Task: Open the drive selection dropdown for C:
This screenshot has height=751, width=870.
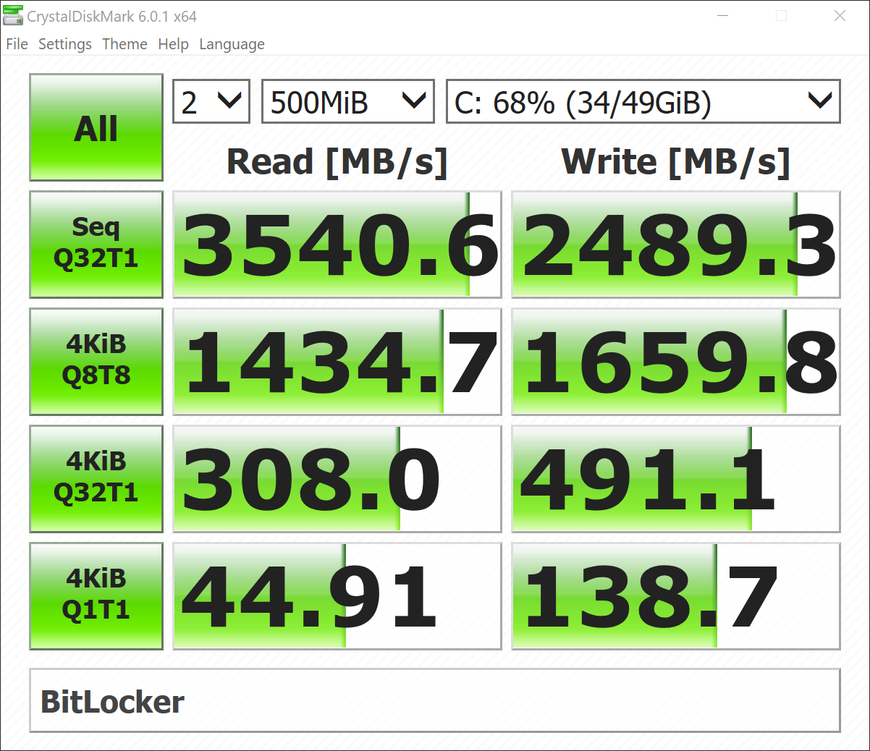Action: click(643, 101)
